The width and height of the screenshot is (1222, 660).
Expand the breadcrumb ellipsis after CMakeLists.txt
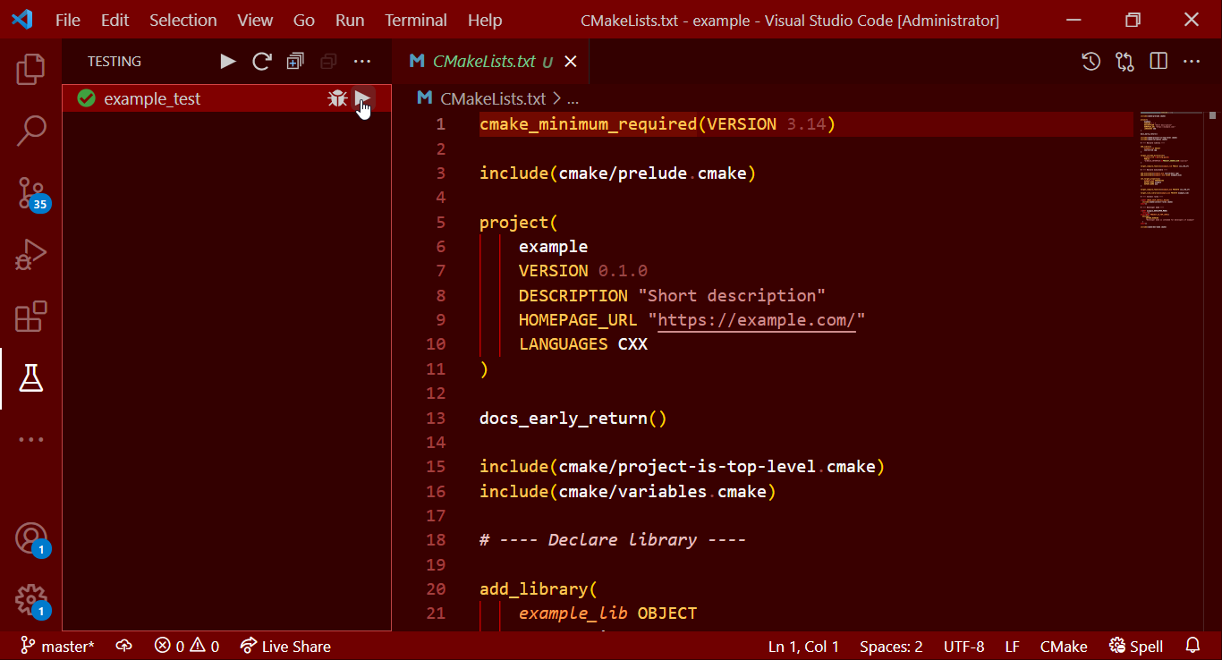[573, 98]
